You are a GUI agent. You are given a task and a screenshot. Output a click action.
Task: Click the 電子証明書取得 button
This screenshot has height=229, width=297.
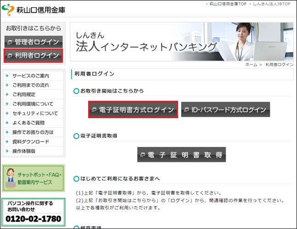click(181, 155)
